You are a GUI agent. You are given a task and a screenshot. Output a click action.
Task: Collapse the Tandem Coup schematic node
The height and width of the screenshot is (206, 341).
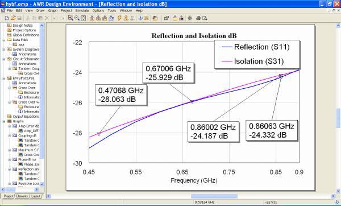pyautogui.click(x=10, y=69)
